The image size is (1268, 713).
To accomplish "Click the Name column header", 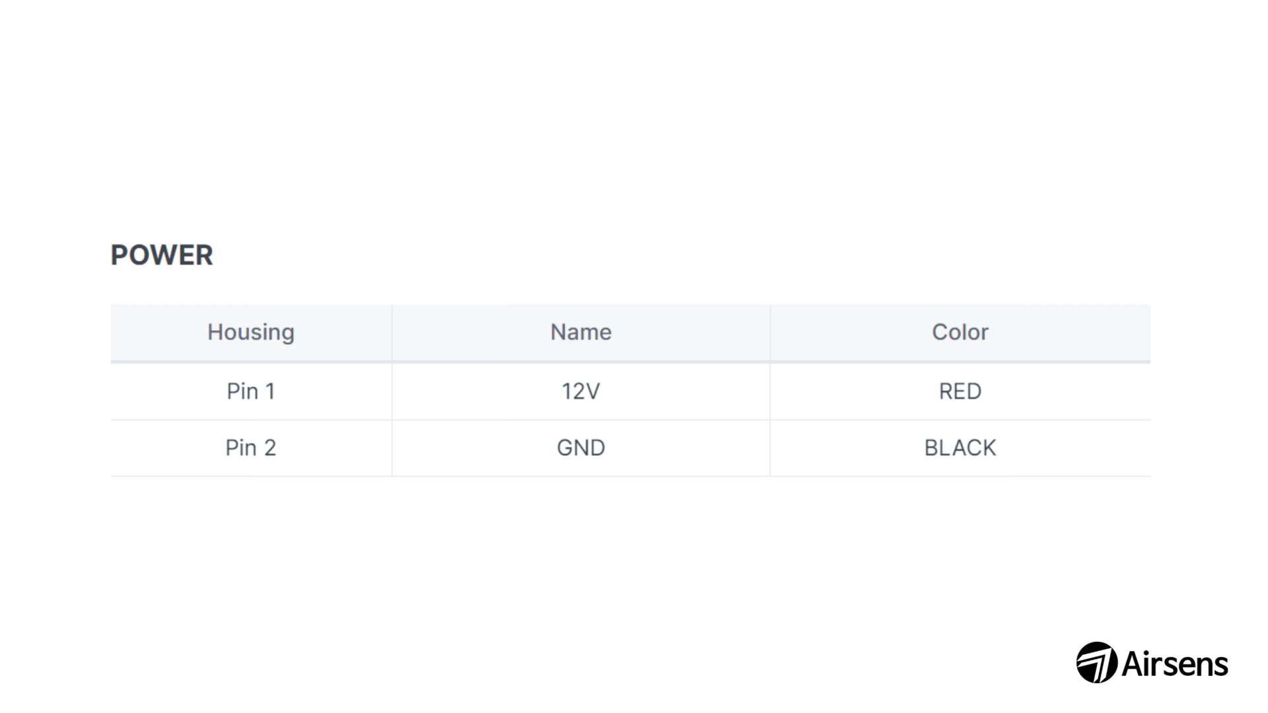I will 581,332.
